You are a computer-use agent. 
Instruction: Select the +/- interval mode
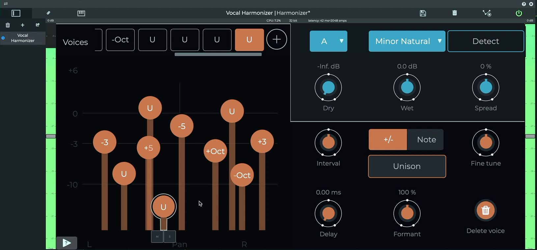click(x=388, y=139)
